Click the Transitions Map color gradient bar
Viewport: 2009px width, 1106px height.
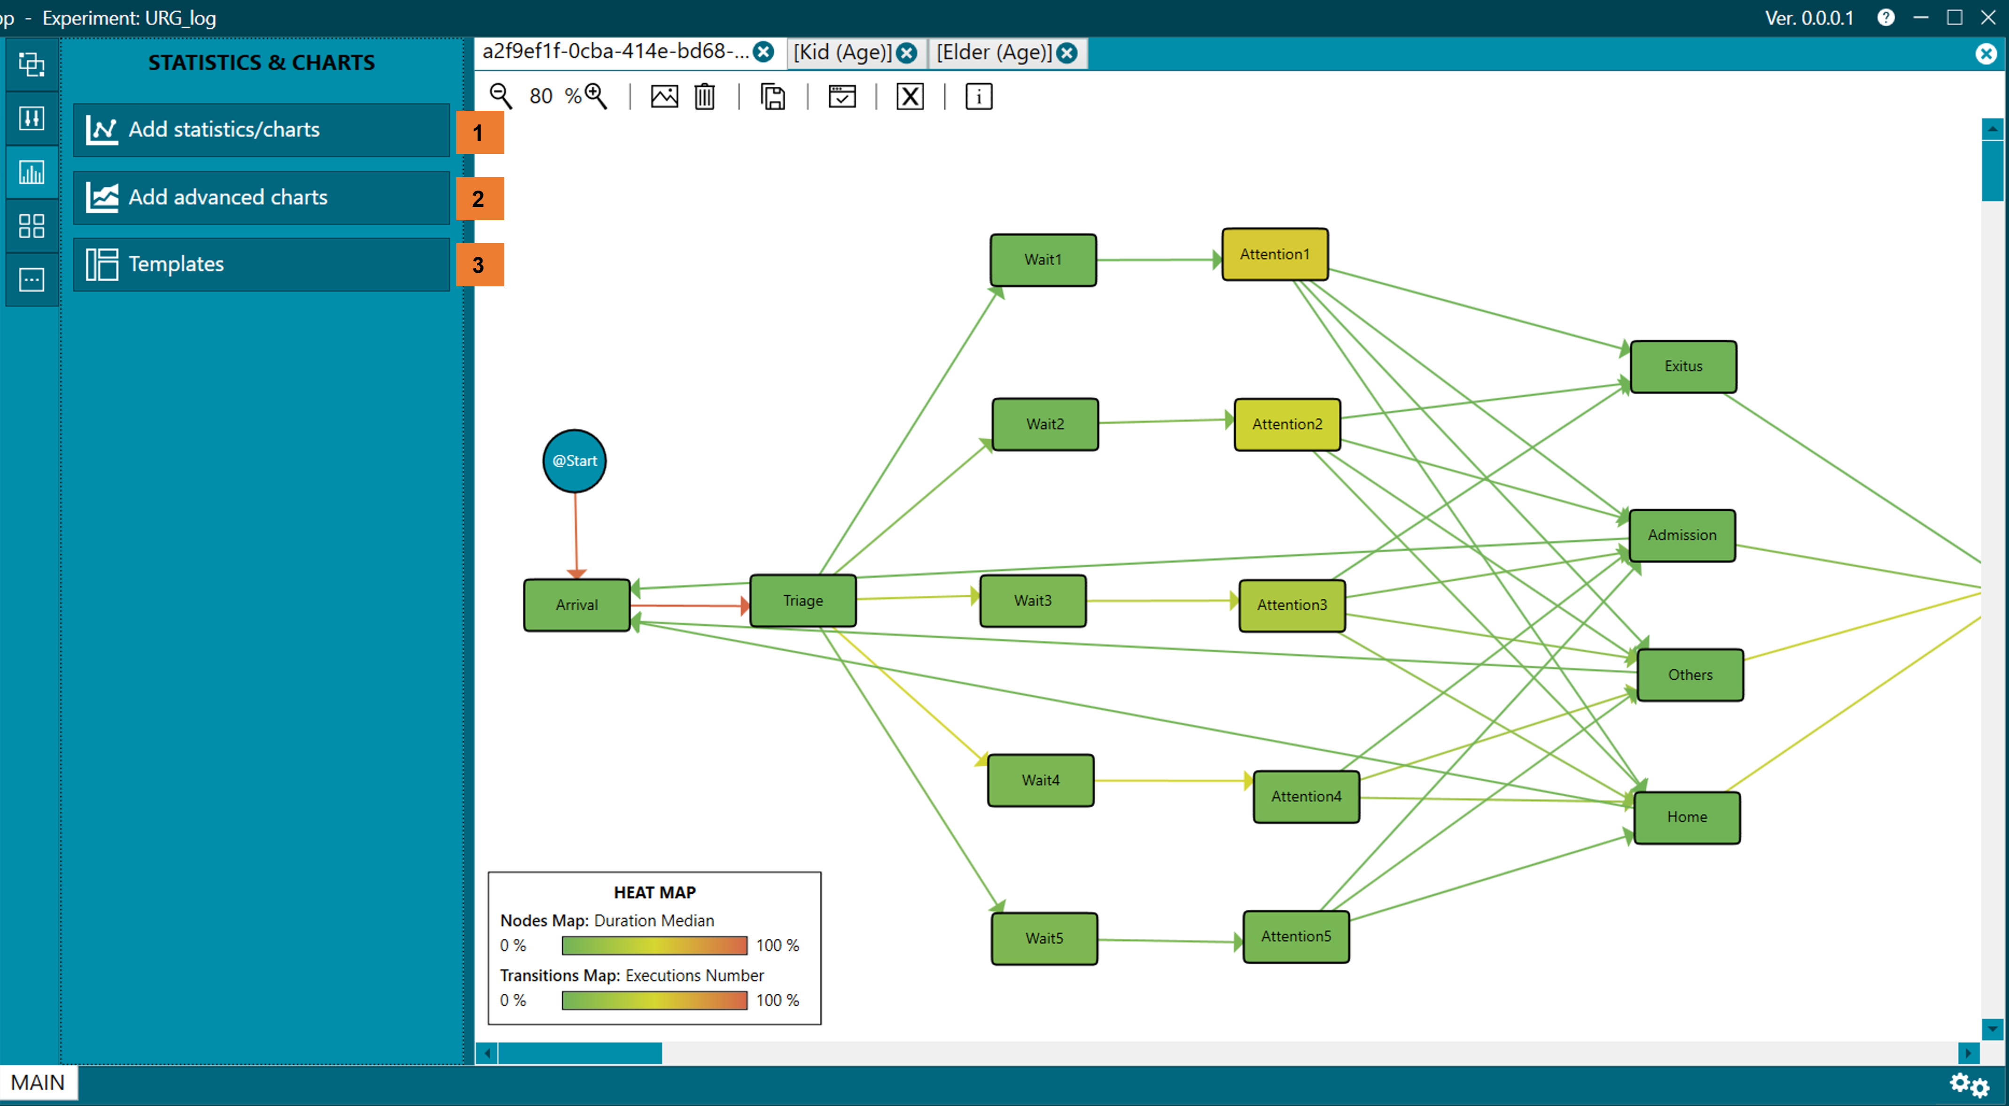(x=654, y=1000)
